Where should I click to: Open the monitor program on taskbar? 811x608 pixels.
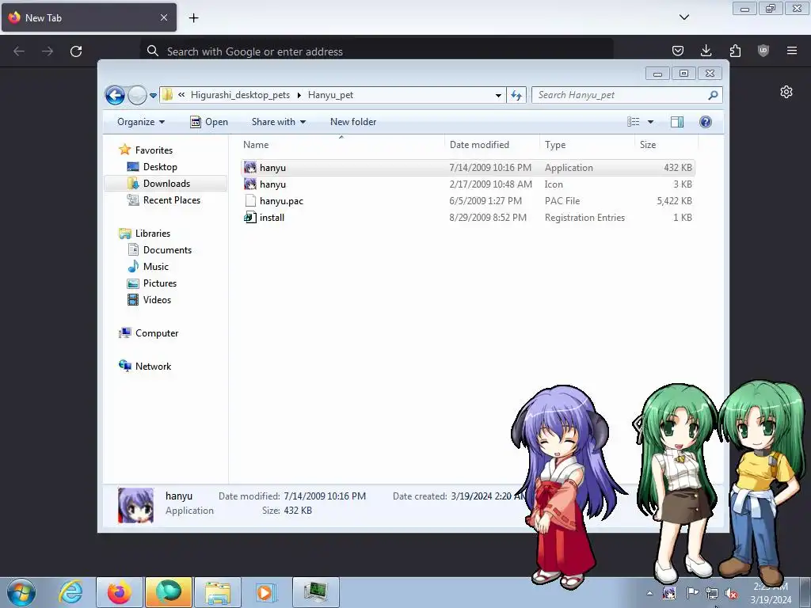(x=315, y=592)
